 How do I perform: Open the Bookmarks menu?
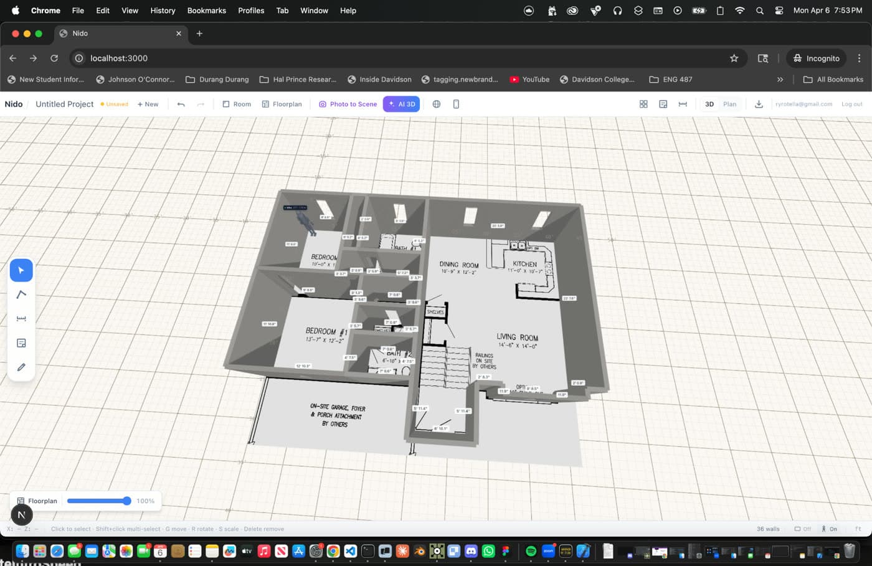point(206,11)
